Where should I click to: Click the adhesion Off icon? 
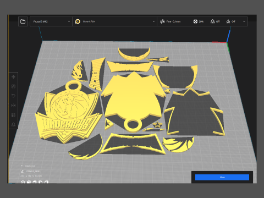click(228, 21)
